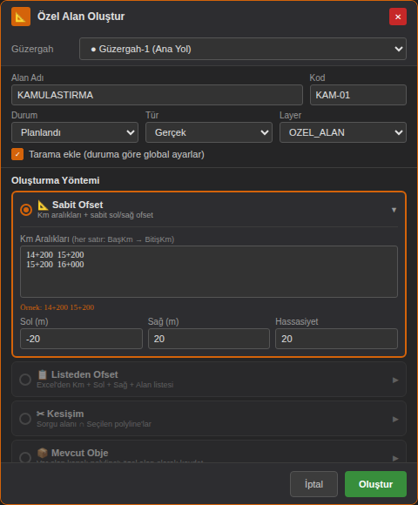Image resolution: width=418 pixels, height=505 pixels.
Task: Click the Sol (m) offset field
Action: tap(81, 339)
